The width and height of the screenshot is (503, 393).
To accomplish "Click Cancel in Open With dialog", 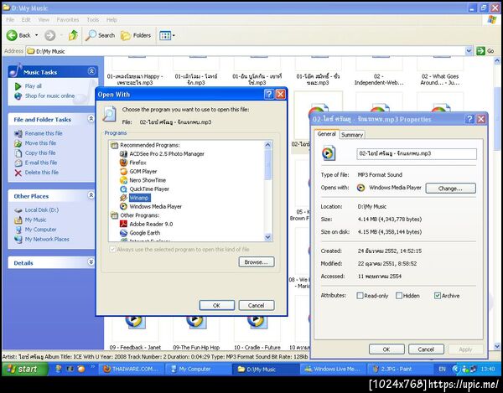I will [257, 306].
